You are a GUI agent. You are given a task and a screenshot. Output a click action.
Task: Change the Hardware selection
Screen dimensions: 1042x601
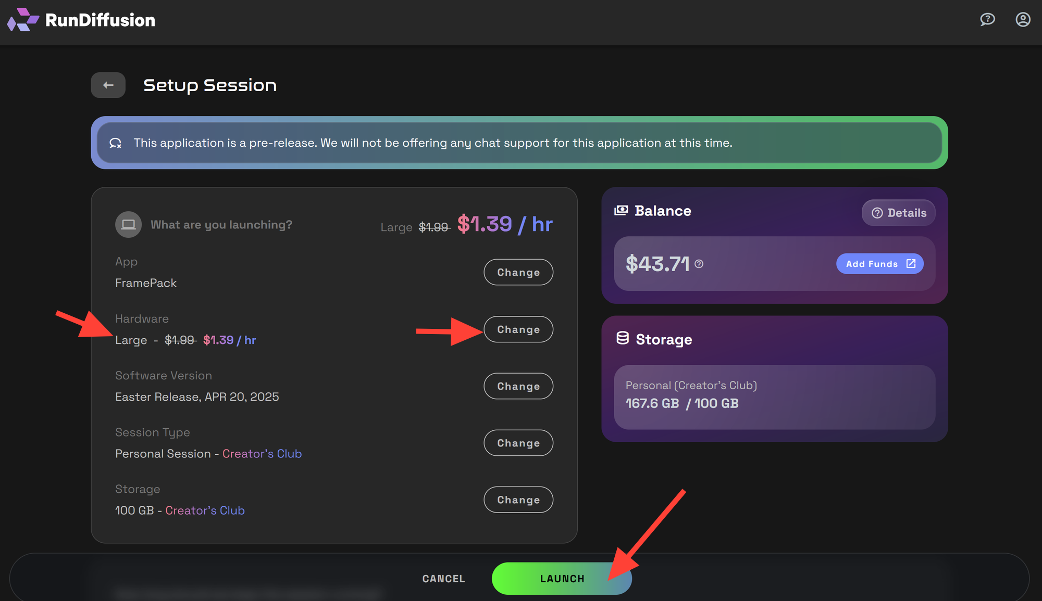point(518,329)
